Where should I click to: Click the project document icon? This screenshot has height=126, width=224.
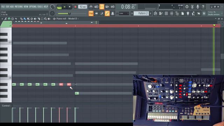(182, 13)
